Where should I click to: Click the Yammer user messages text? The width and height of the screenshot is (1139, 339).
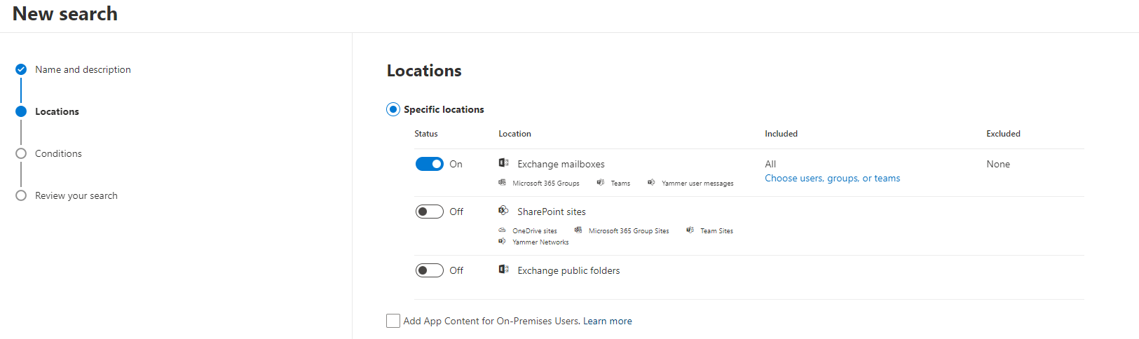[x=697, y=184]
